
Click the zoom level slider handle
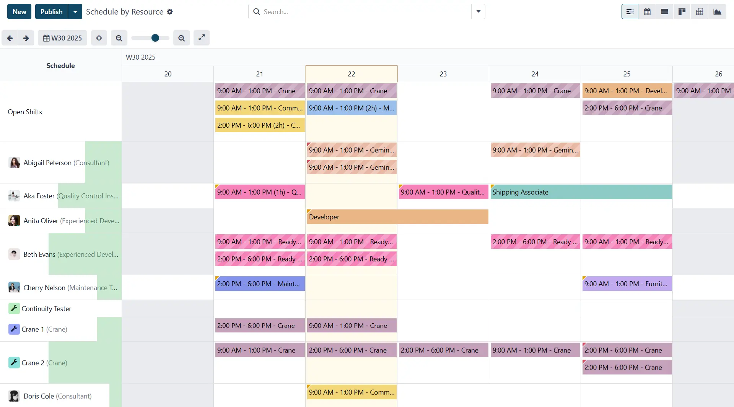point(155,38)
